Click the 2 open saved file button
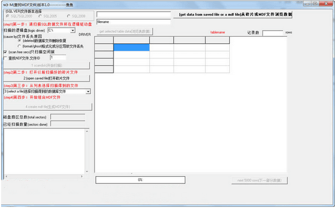335x208 pixels. click(x=47, y=78)
